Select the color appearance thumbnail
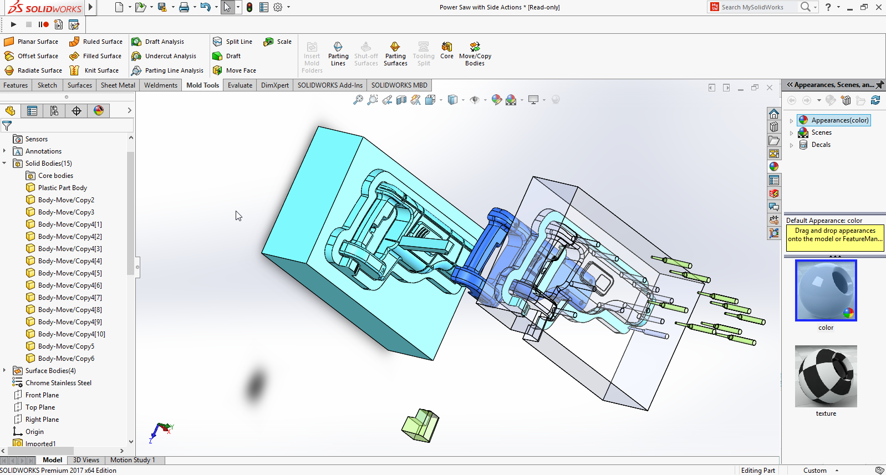886x475 pixels. pos(826,290)
